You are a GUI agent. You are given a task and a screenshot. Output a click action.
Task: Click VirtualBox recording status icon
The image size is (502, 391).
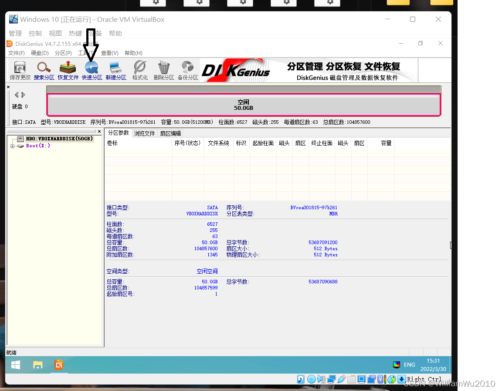(x=371, y=380)
